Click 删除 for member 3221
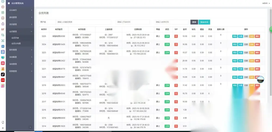Screen dimensions: 272x132 (x=257, y=69)
